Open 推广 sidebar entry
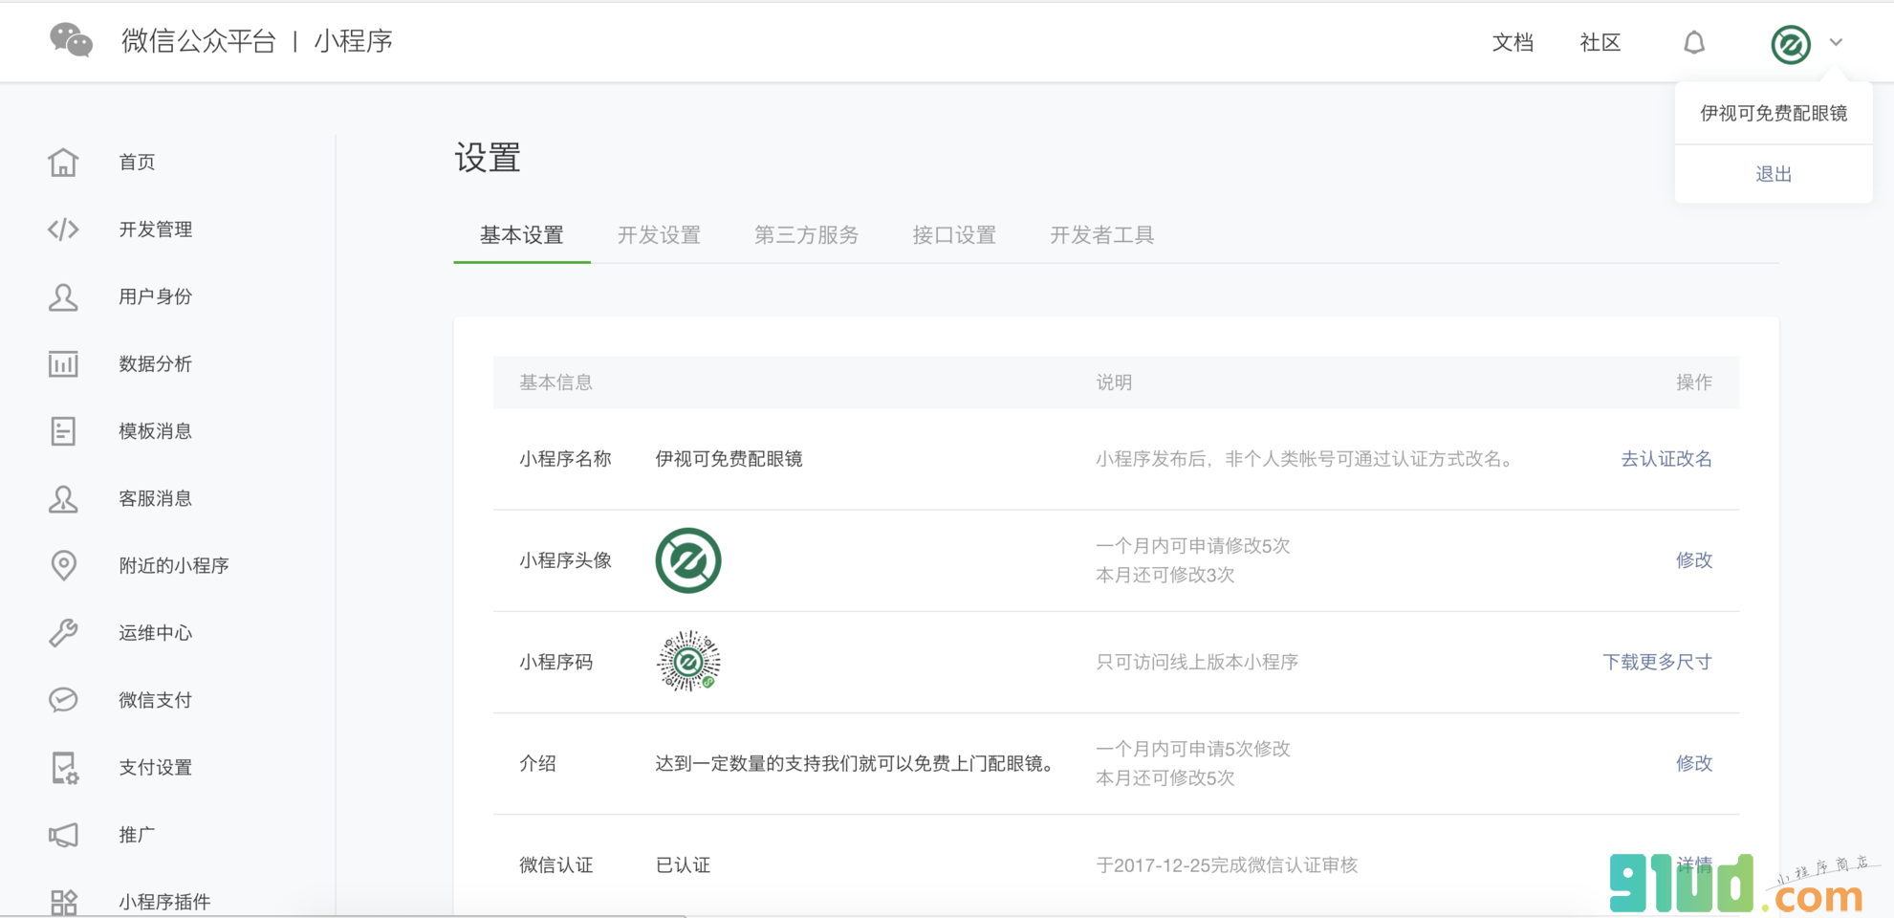The width and height of the screenshot is (1894, 918). pos(137,835)
